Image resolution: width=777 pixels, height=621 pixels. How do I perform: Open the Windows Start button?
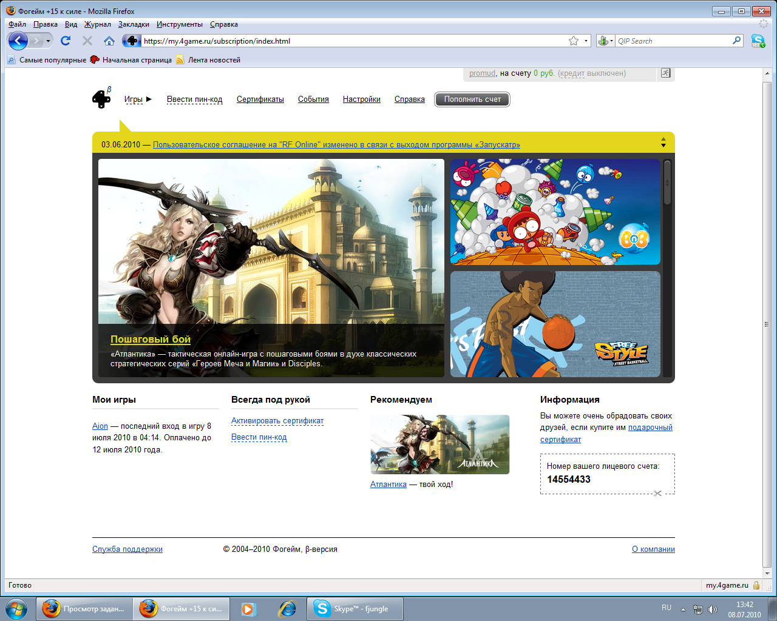click(16, 608)
